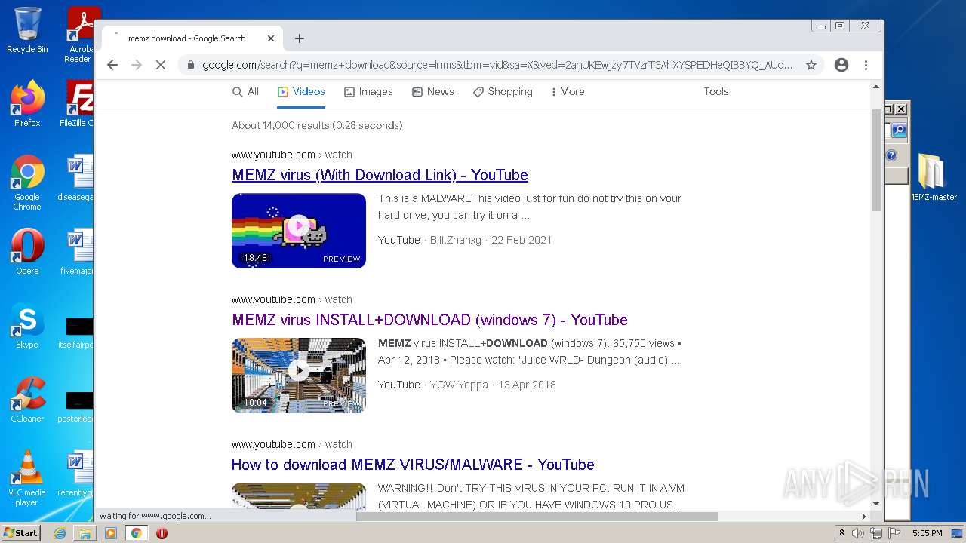This screenshot has height=543, width=966.
Task: Select the MEMZ-master folder on desktop
Action: 932,178
